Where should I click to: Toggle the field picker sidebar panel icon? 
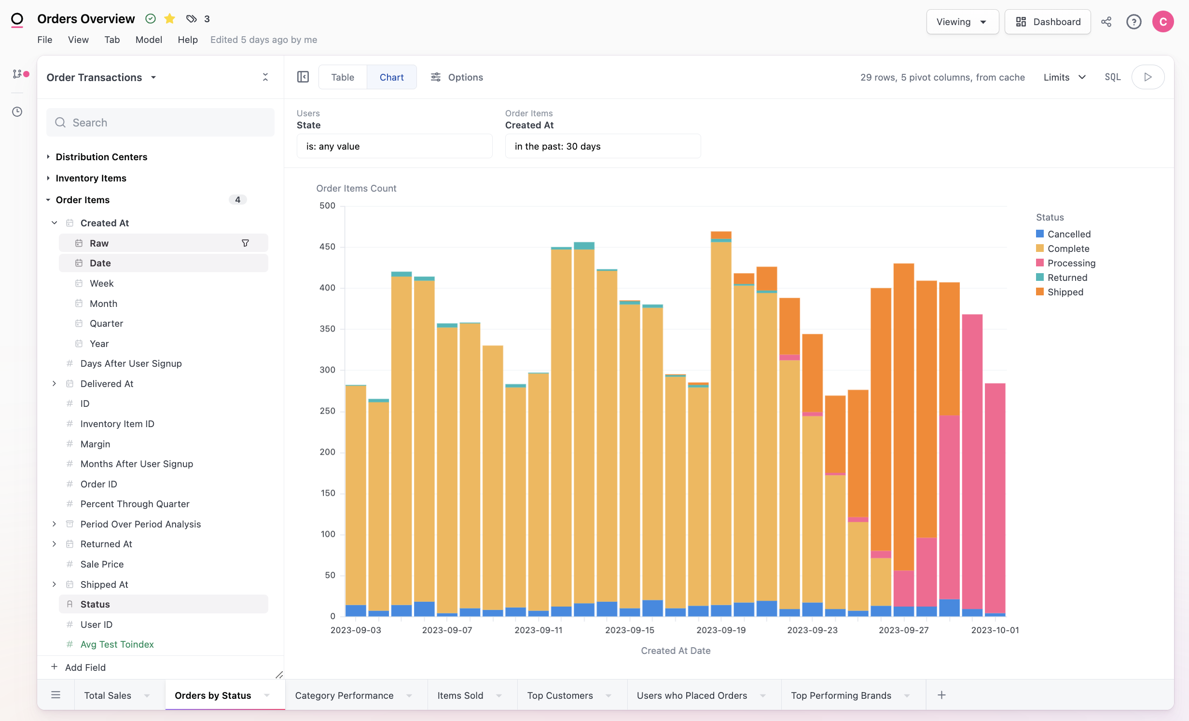coord(303,77)
